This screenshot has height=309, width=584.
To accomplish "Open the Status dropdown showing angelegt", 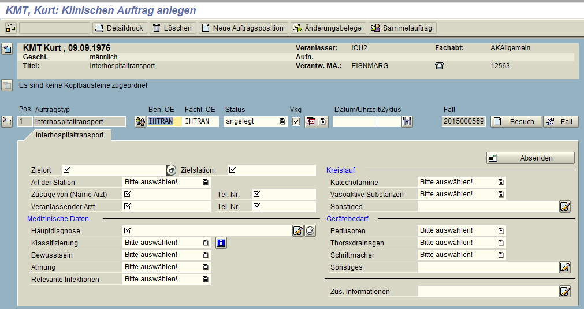I will [x=282, y=122].
